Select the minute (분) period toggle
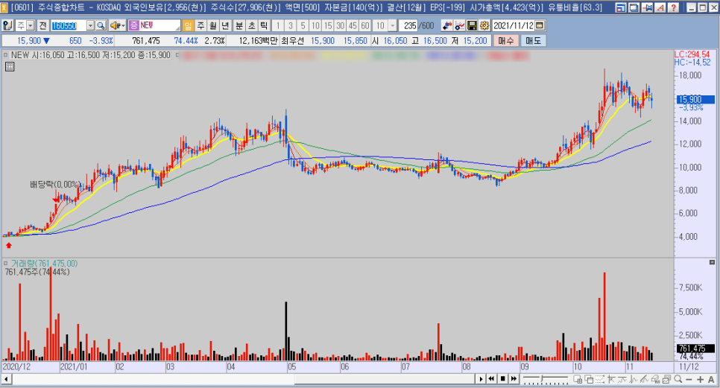The width and height of the screenshot is (720, 388). click(239, 25)
